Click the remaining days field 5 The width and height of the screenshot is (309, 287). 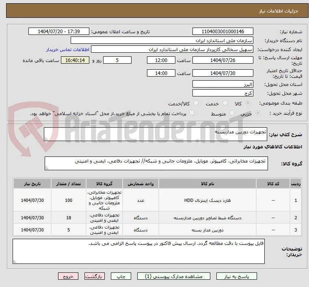click(117, 60)
